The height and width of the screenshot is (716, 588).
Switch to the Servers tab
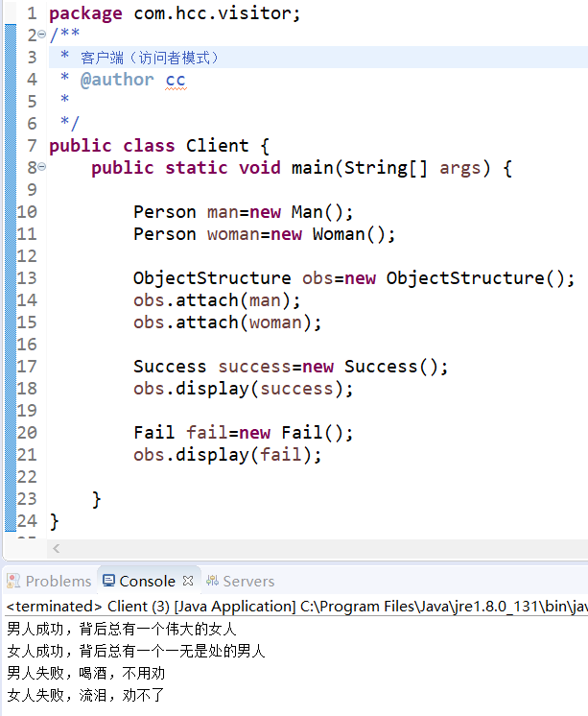coord(248,581)
